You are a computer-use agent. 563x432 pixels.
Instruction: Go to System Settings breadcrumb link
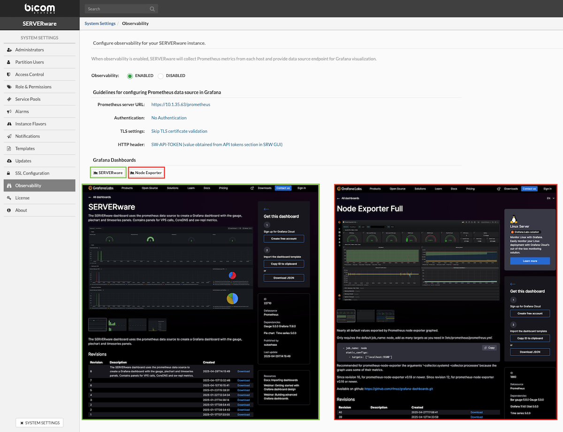100,23
